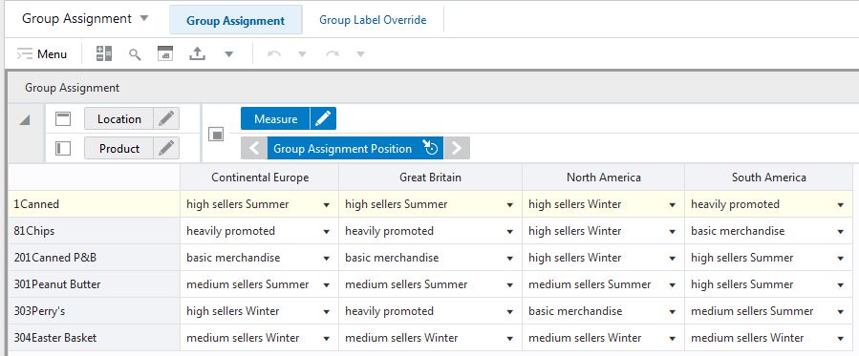Open 1Canned North America dropdown

672,205
